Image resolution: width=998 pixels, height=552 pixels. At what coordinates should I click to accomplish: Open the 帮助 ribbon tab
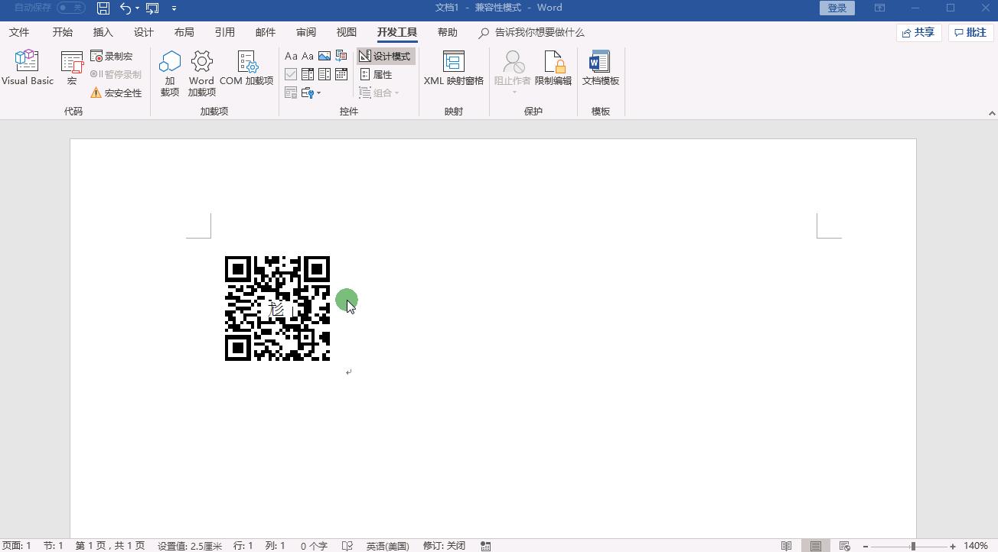click(x=448, y=32)
